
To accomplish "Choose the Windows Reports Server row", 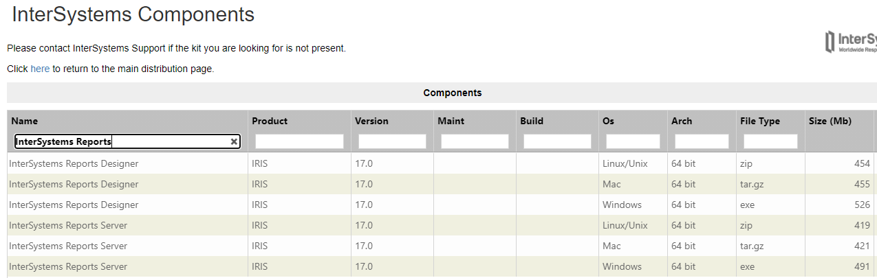I will click(x=68, y=266).
